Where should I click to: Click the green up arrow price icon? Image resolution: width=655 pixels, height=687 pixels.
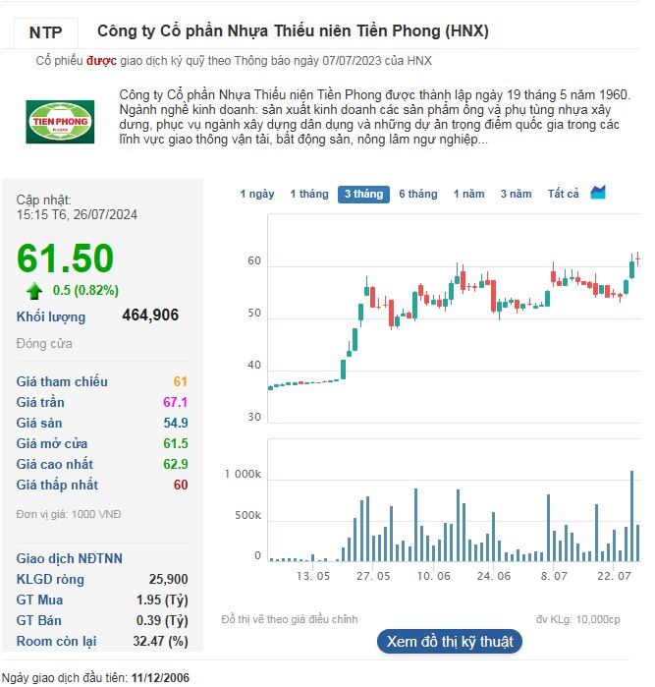click(35, 290)
